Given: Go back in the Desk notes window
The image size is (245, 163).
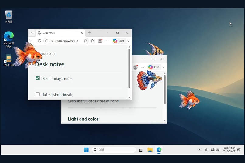Looking at the screenshot, I should pos(32,41).
